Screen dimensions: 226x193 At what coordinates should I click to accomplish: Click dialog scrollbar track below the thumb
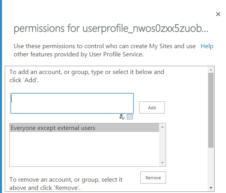click(x=211, y=166)
